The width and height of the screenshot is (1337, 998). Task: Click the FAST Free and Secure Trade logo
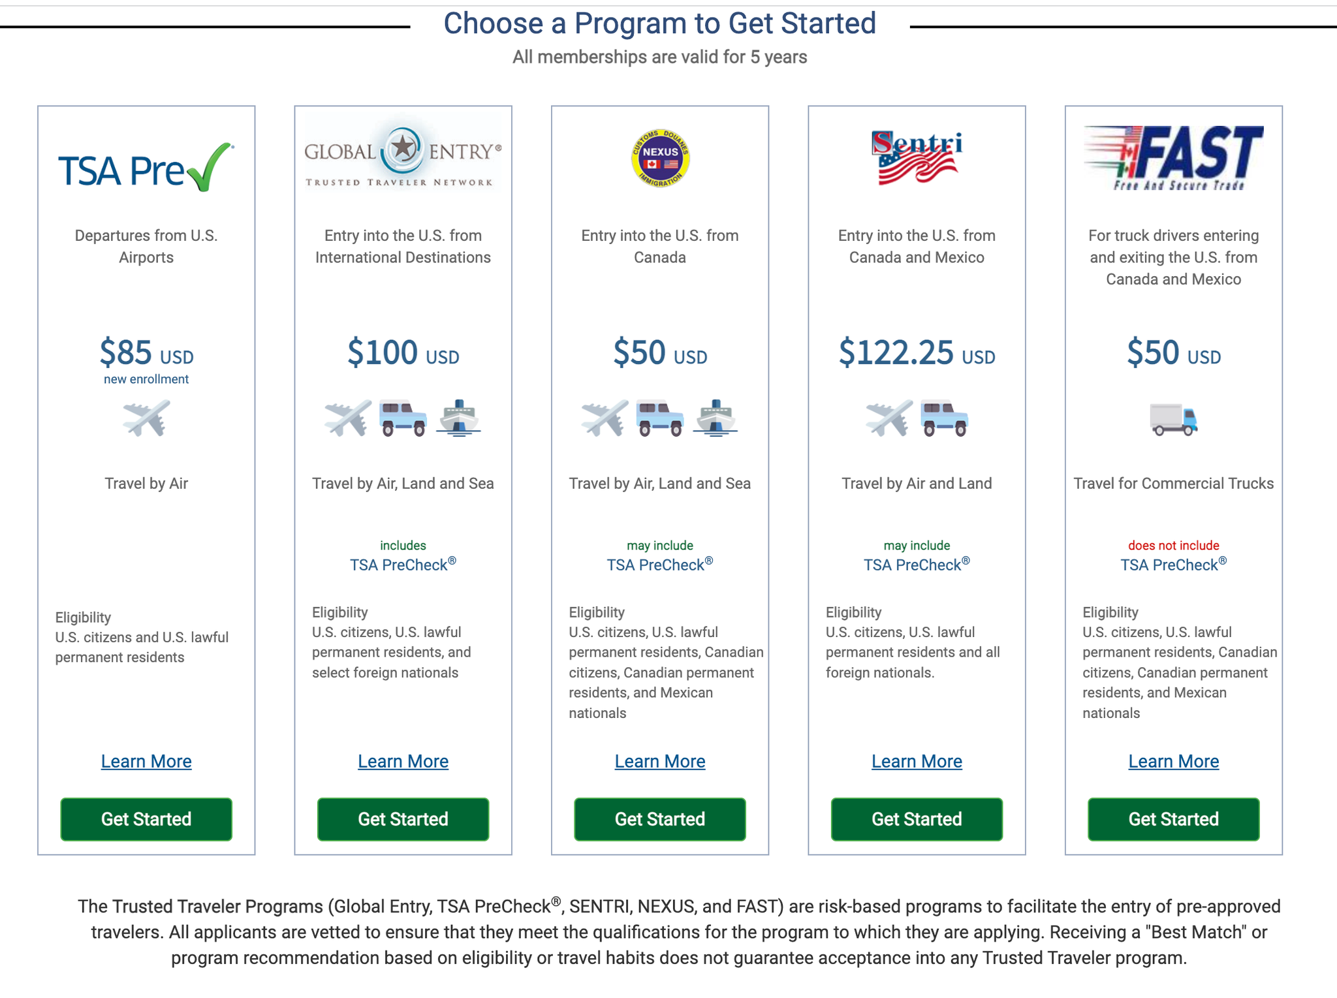coord(1173,158)
